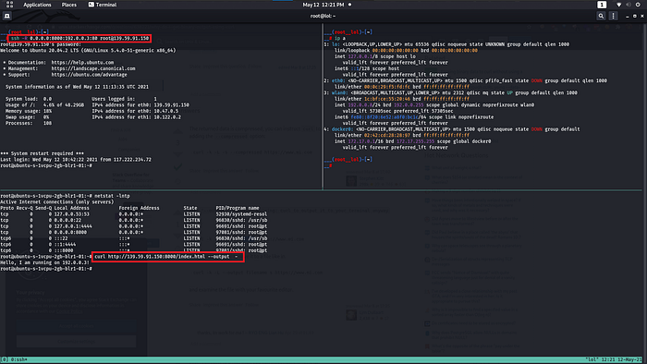Click the netstat -ltnp command
This screenshot has width=647, height=364.
point(112,196)
